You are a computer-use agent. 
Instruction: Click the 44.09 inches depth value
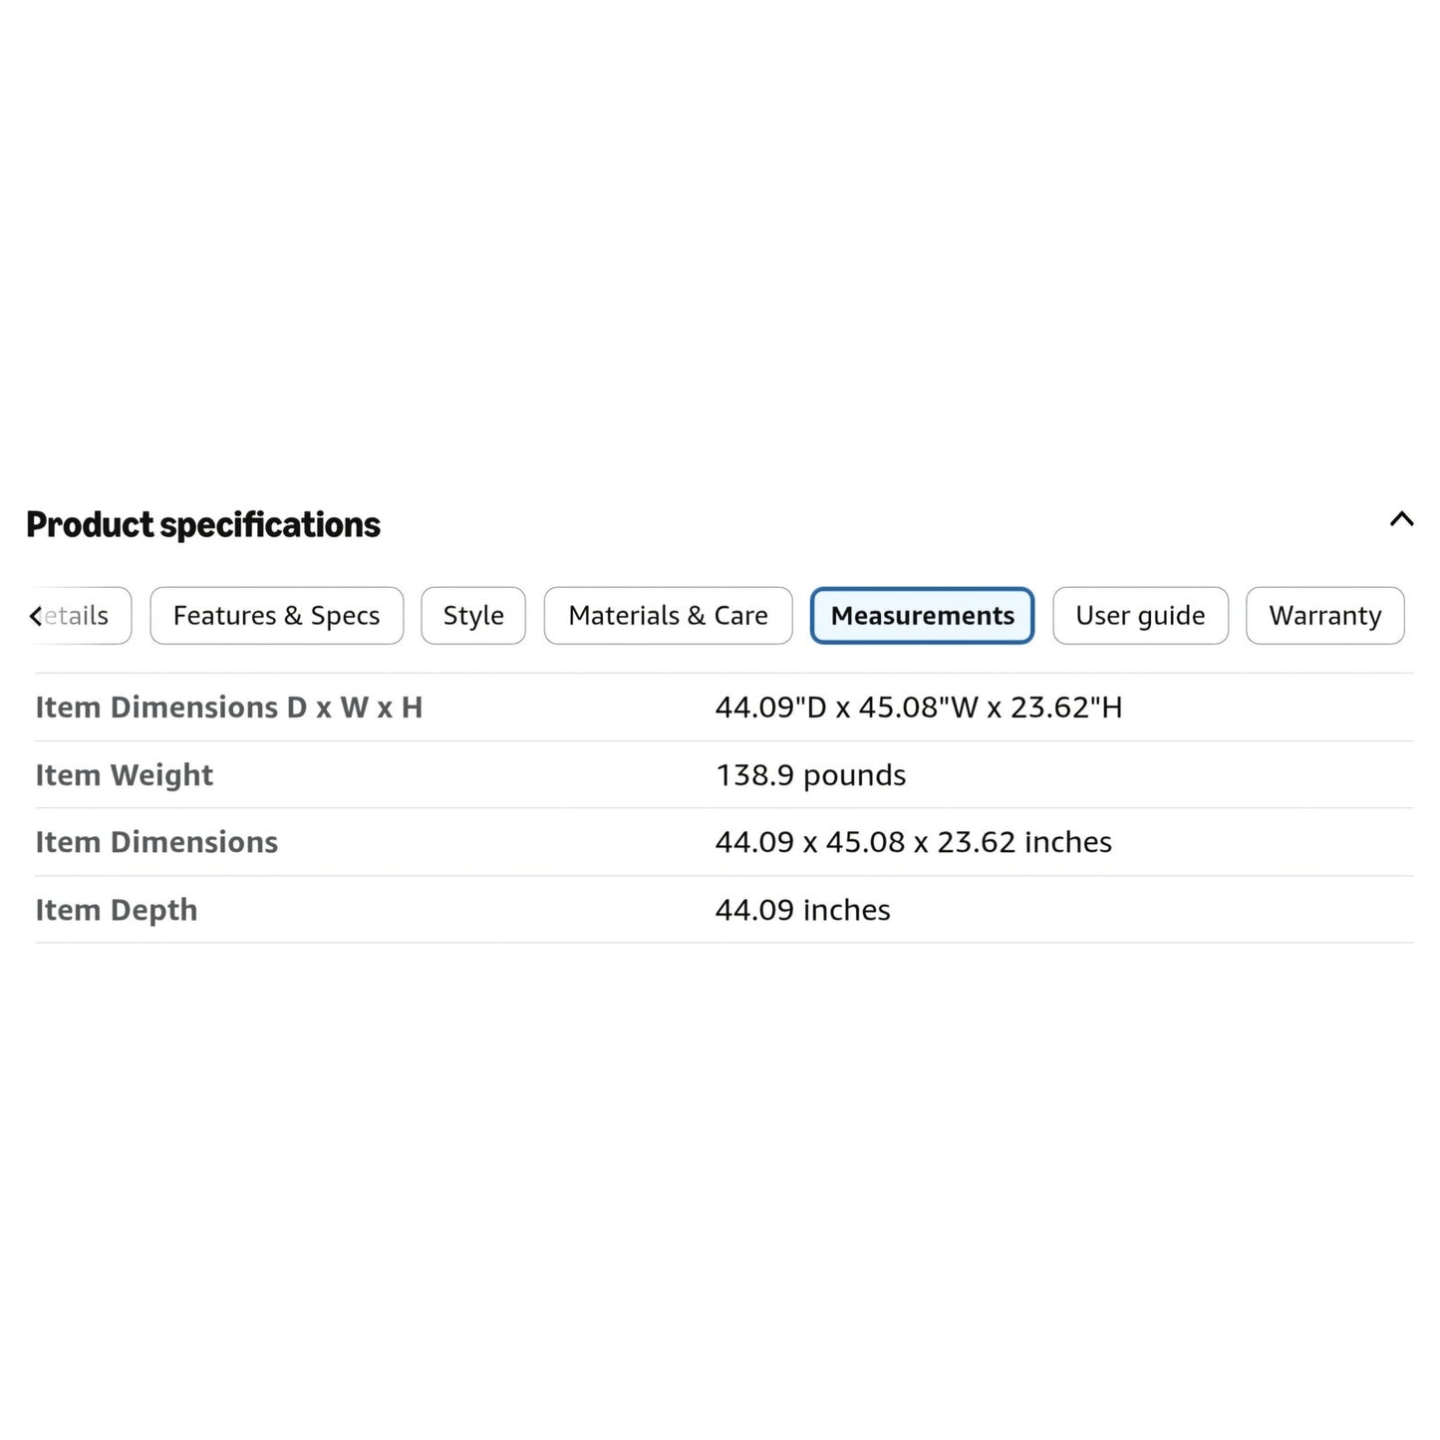(803, 910)
